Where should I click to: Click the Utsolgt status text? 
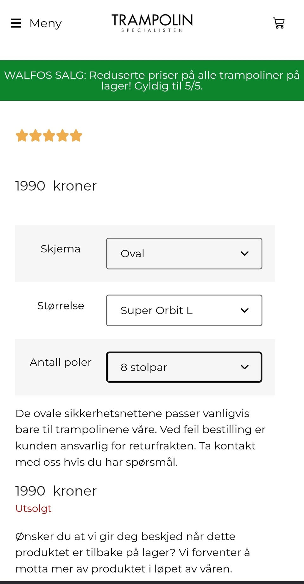33,508
